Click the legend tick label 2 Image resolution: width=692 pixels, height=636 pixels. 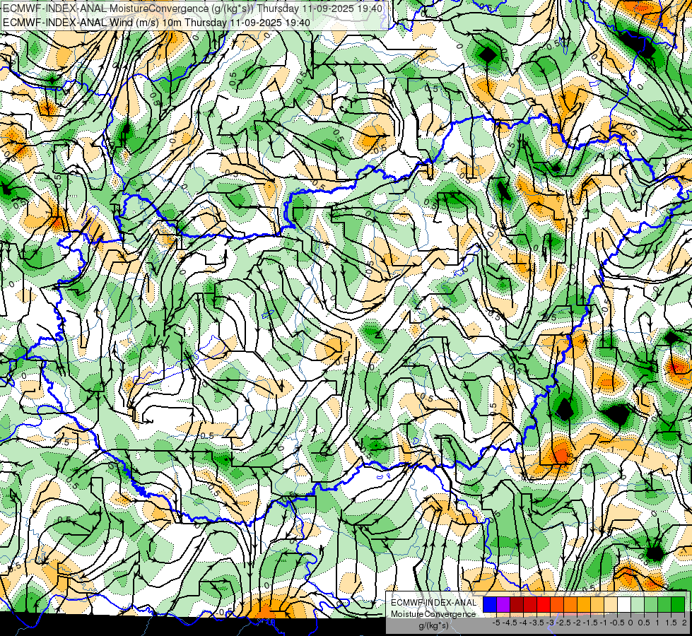(684, 623)
